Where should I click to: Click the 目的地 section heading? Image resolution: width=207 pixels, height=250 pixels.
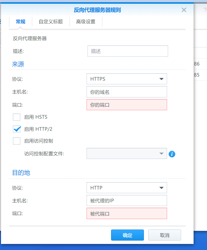pos(21,173)
